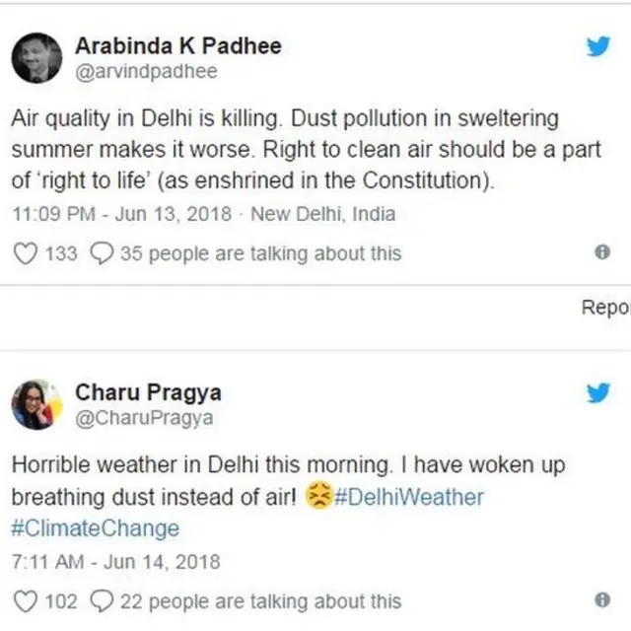The height and width of the screenshot is (631, 631).
Task: Click Twitter bird icon on Charu's tweet
Action: [598, 392]
